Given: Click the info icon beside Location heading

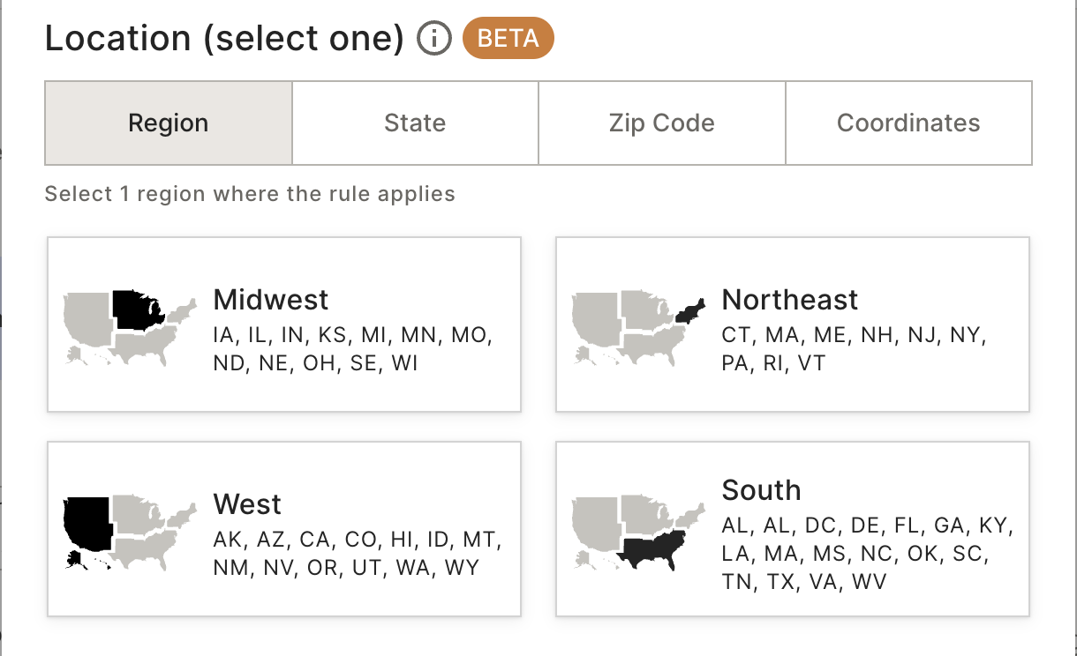Looking at the screenshot, I should [x=434, y=39].
